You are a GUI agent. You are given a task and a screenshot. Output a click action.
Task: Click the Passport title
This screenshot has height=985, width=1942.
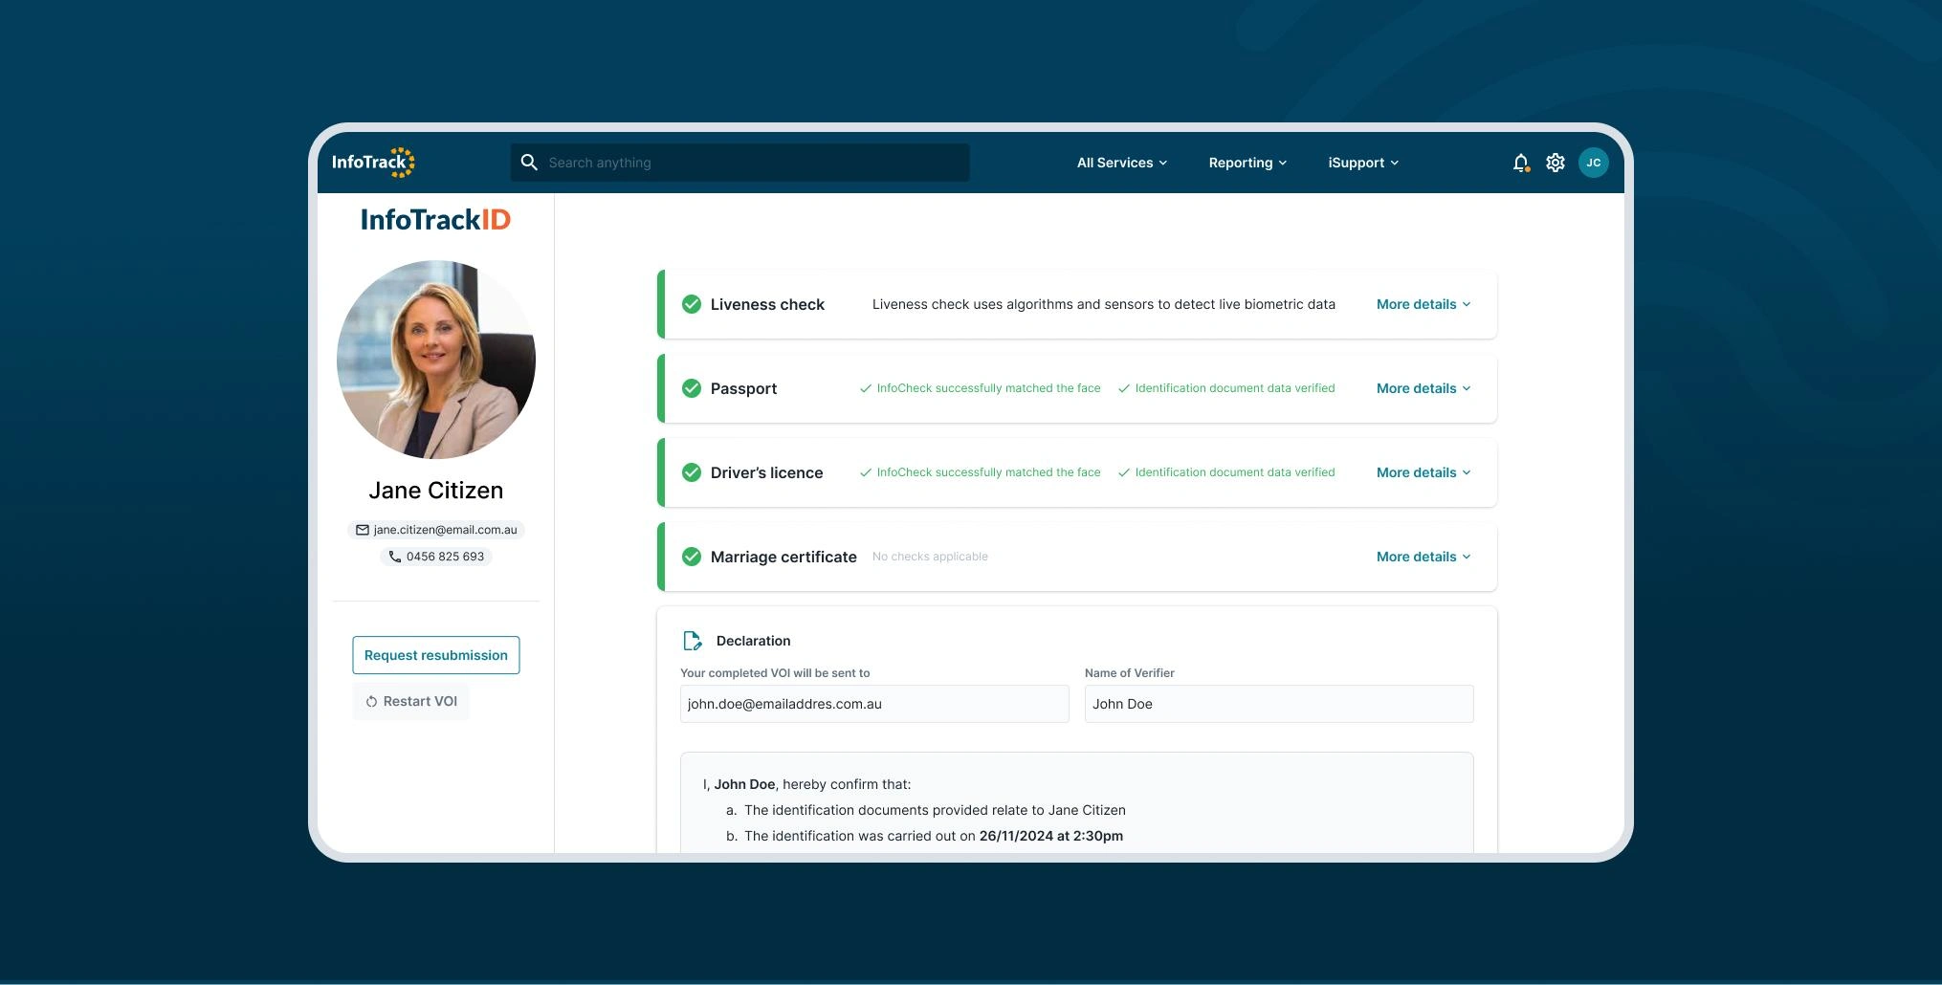tap(743, 388)
